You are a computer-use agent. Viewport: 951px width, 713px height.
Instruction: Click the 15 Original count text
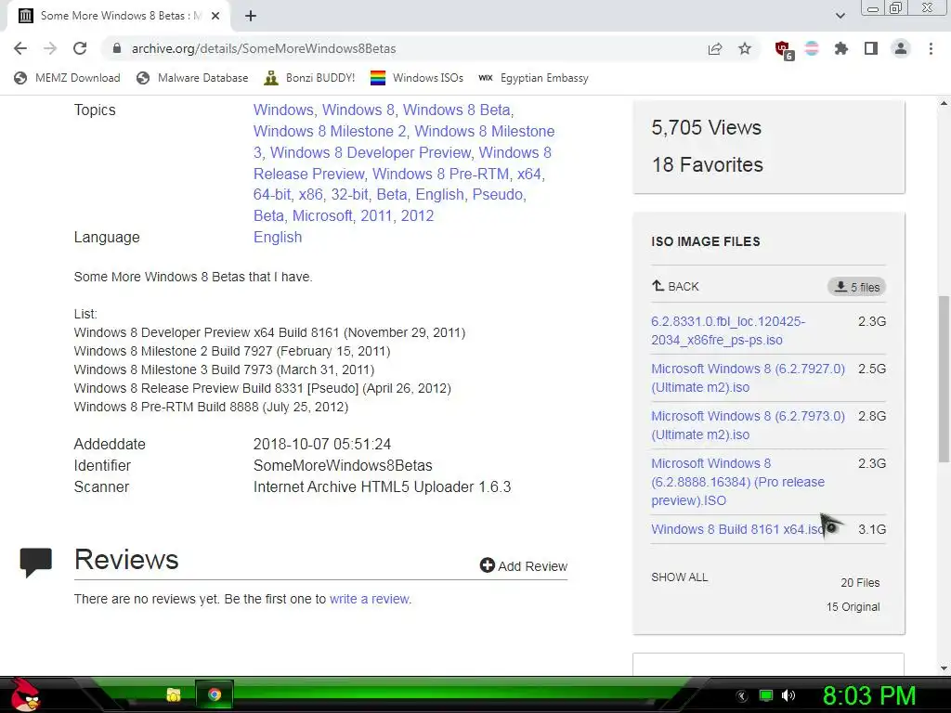coord(853,607)
